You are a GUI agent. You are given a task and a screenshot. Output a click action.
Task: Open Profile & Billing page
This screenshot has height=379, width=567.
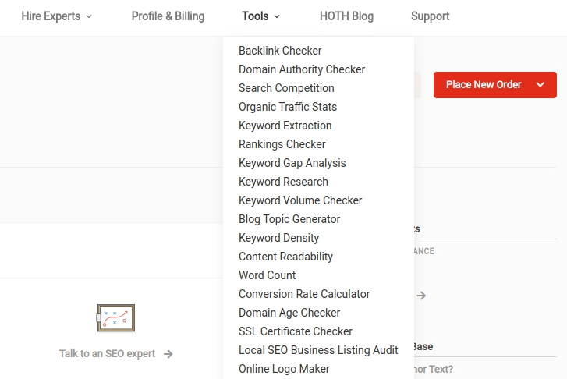coord(168,16)
